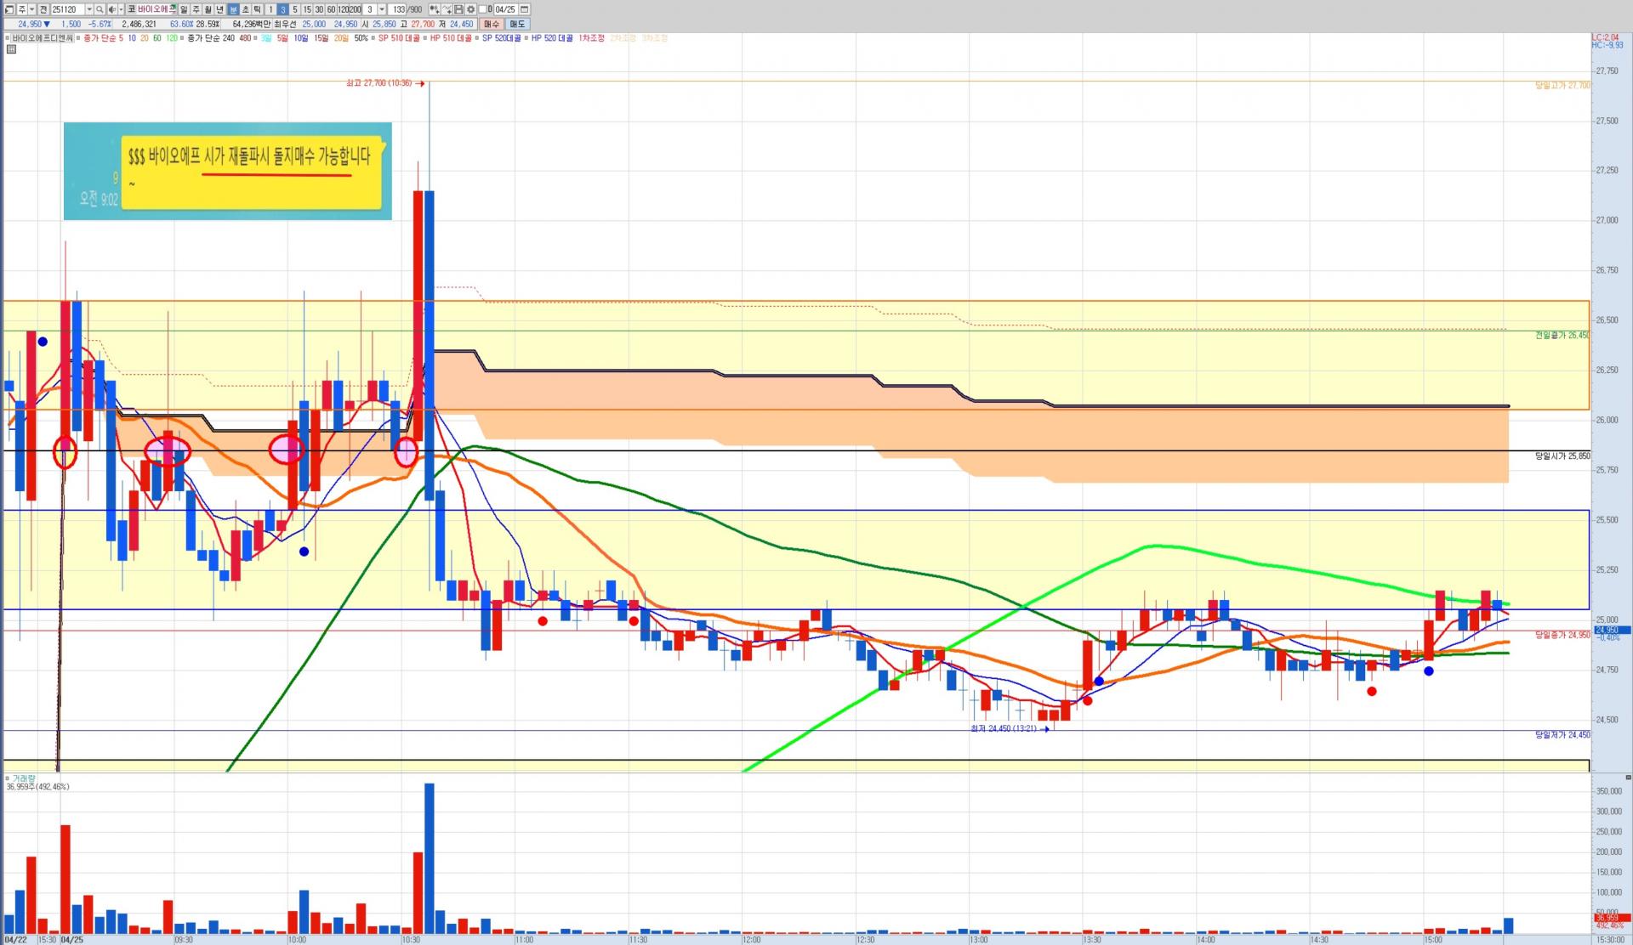Screen dimensions: 1633x945
Task: Click the save chart floppy disk icon
Action: [458, 9]
